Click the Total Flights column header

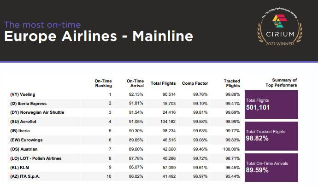(x=163, y=83)
